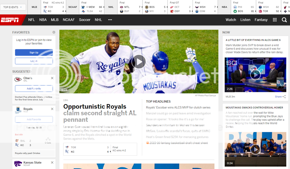This screenshot has height=169, width=290.
Task: Click Watch in the header
Action: tap(231, 20)
